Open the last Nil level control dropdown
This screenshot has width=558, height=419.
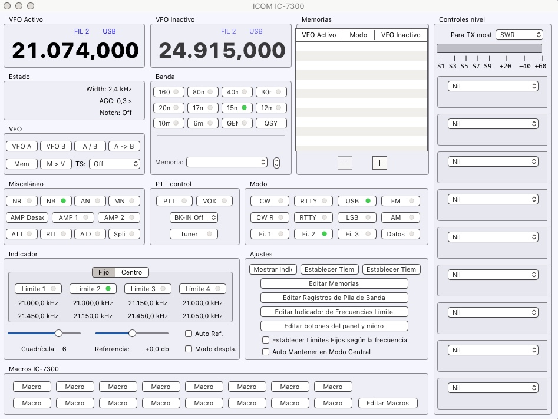493,388
